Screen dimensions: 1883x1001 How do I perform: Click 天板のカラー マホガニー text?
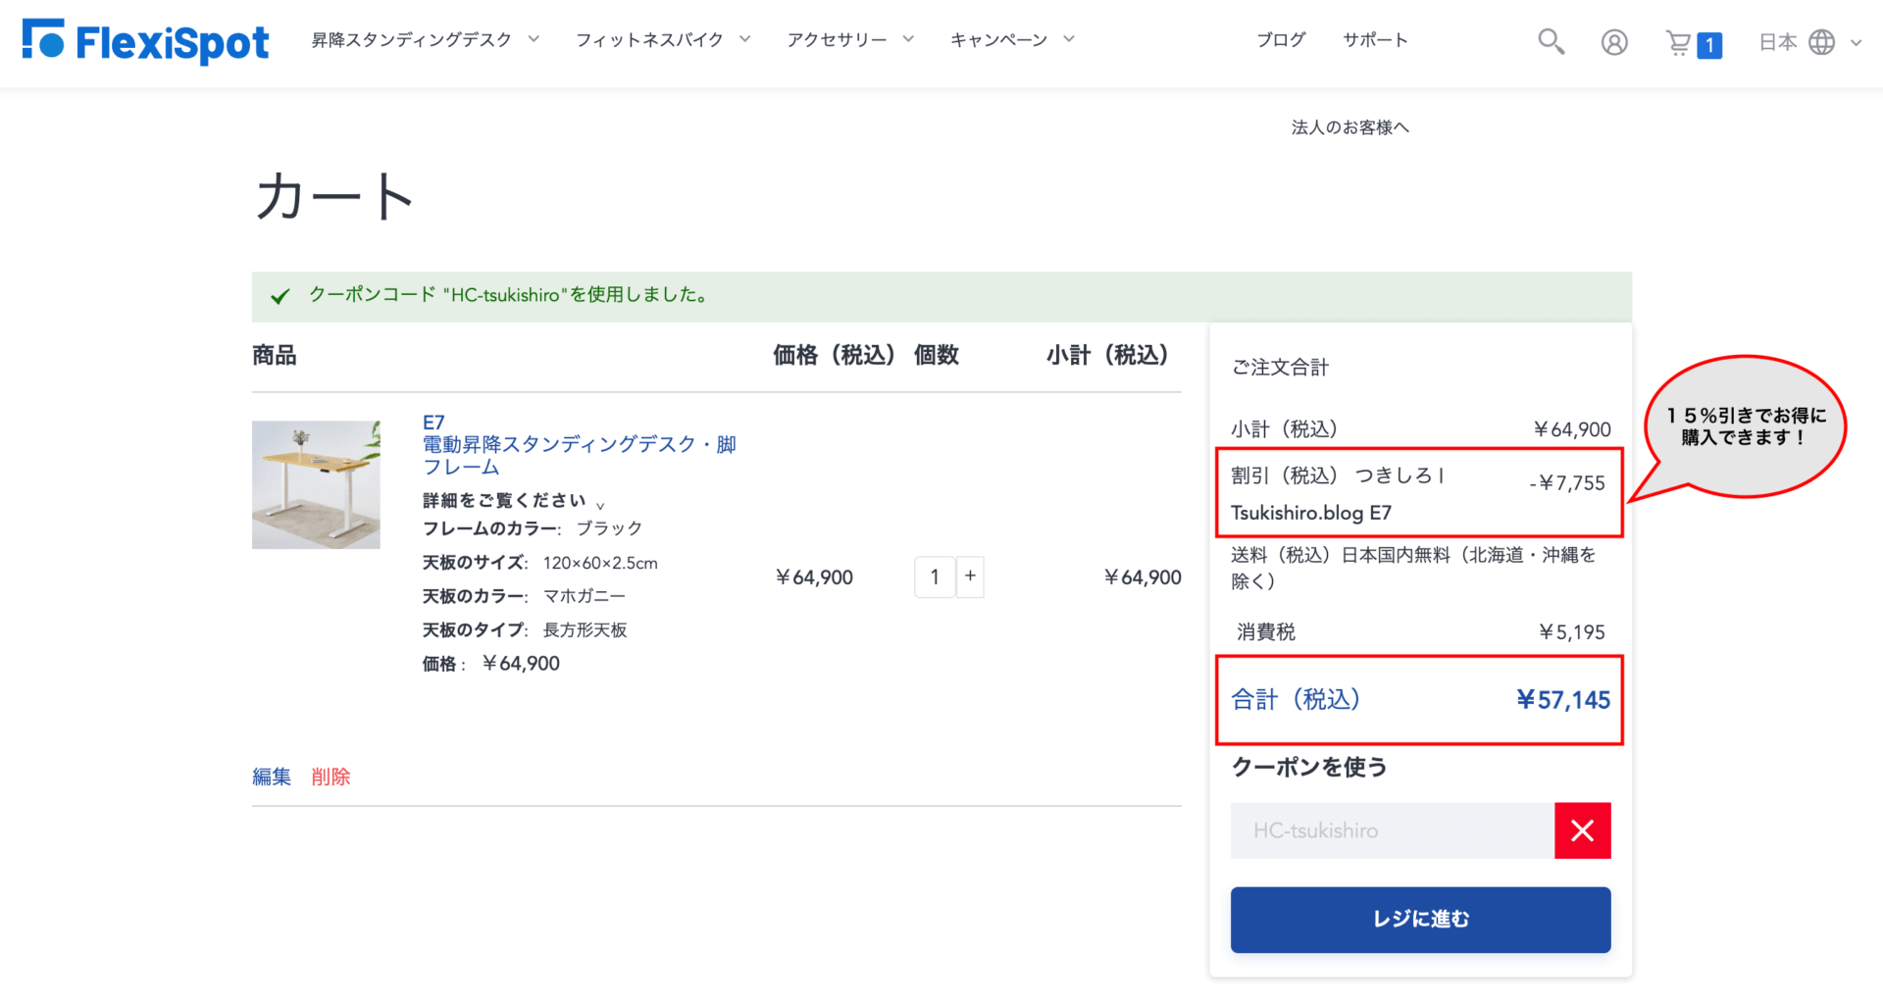pos(524,596)
